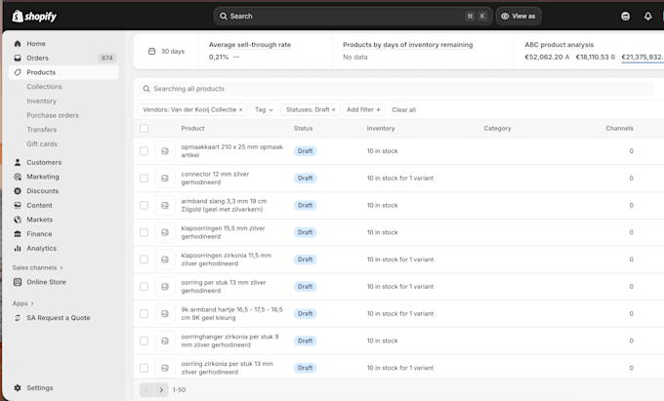Remove the Vendors Van der Kooij Collectie filter
The width and height of the screenshot is (664, 401).
(x=240, y=110)
